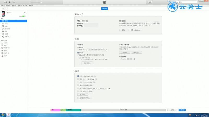Enable convert higher bit rate songs checkbox
This screenshot has height=117, width=209.
point(78,88)
